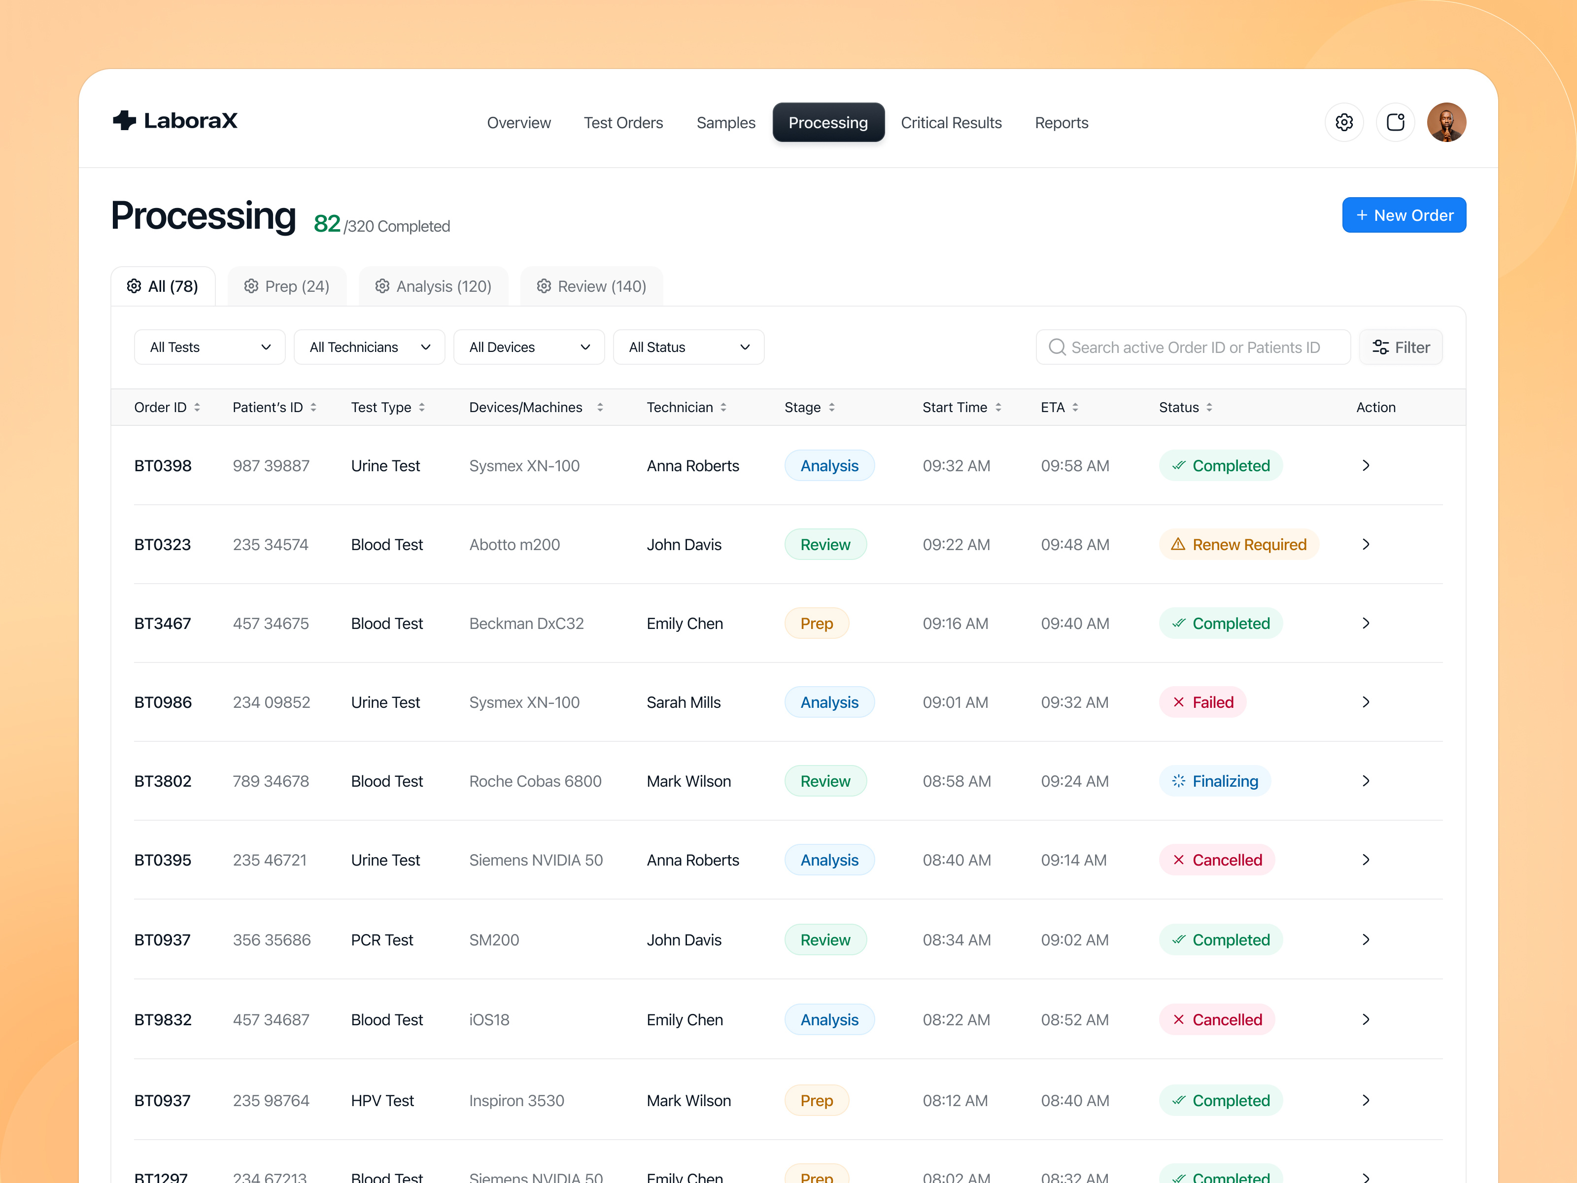The image size is (1577, 1183).
Task: Switch to the Review (140) tab
Action: coord(592,286)
